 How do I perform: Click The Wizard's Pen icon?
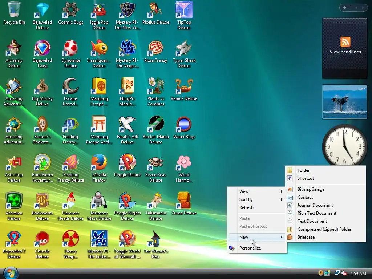(x=155, y=239)
